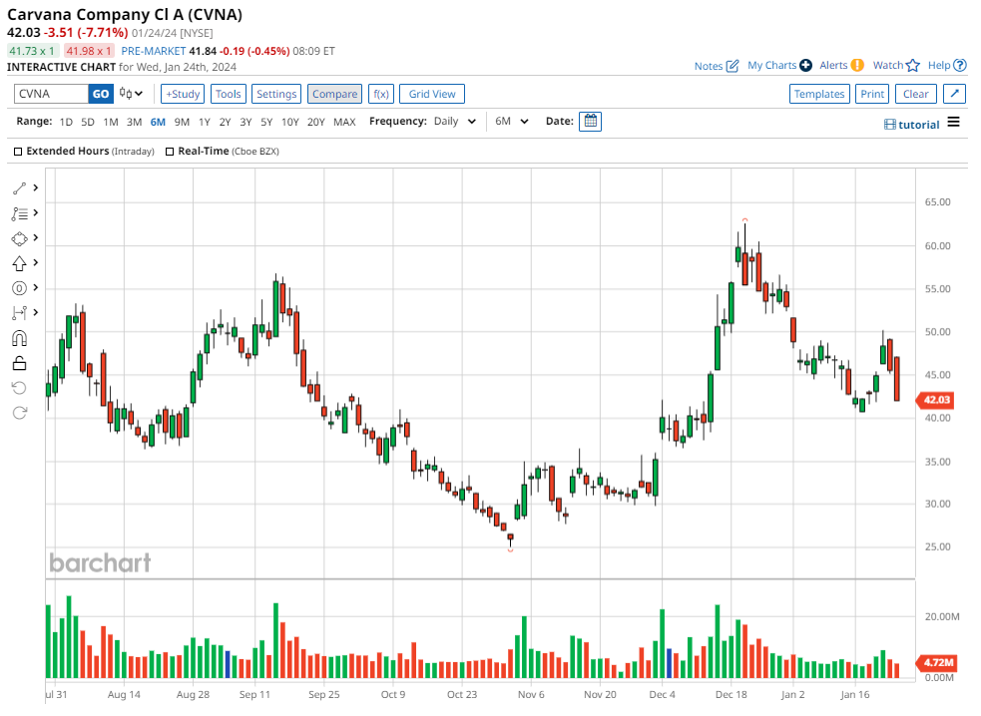Click the undo arrow icon
The width and height of the screenshot is (981, 716).
click(19, 388)
